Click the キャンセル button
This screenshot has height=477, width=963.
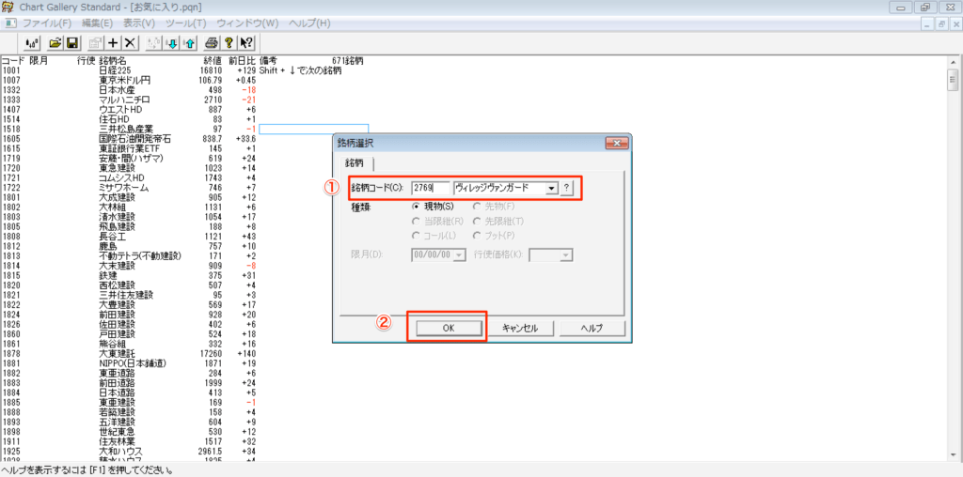(520, 328)
